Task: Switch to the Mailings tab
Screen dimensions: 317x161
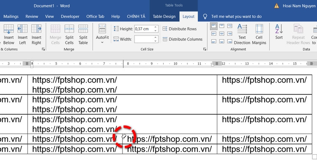Action: pos(11,16)
